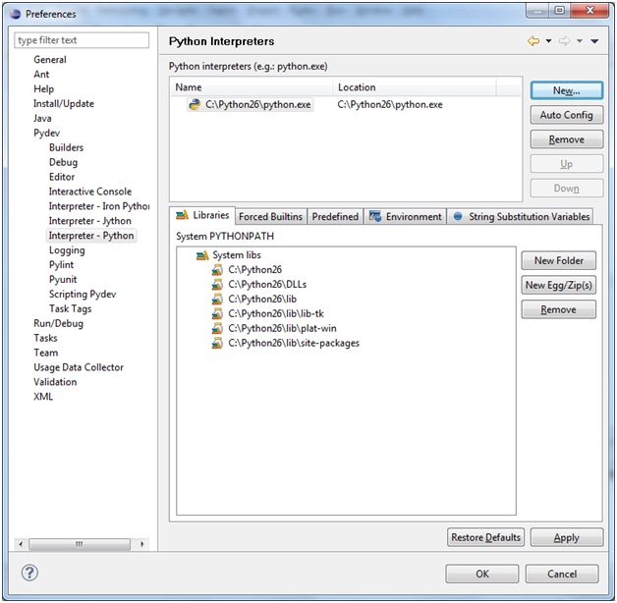Click the System libs folder icon
This screenshot has height=603, width=617.
click(202, 255)
